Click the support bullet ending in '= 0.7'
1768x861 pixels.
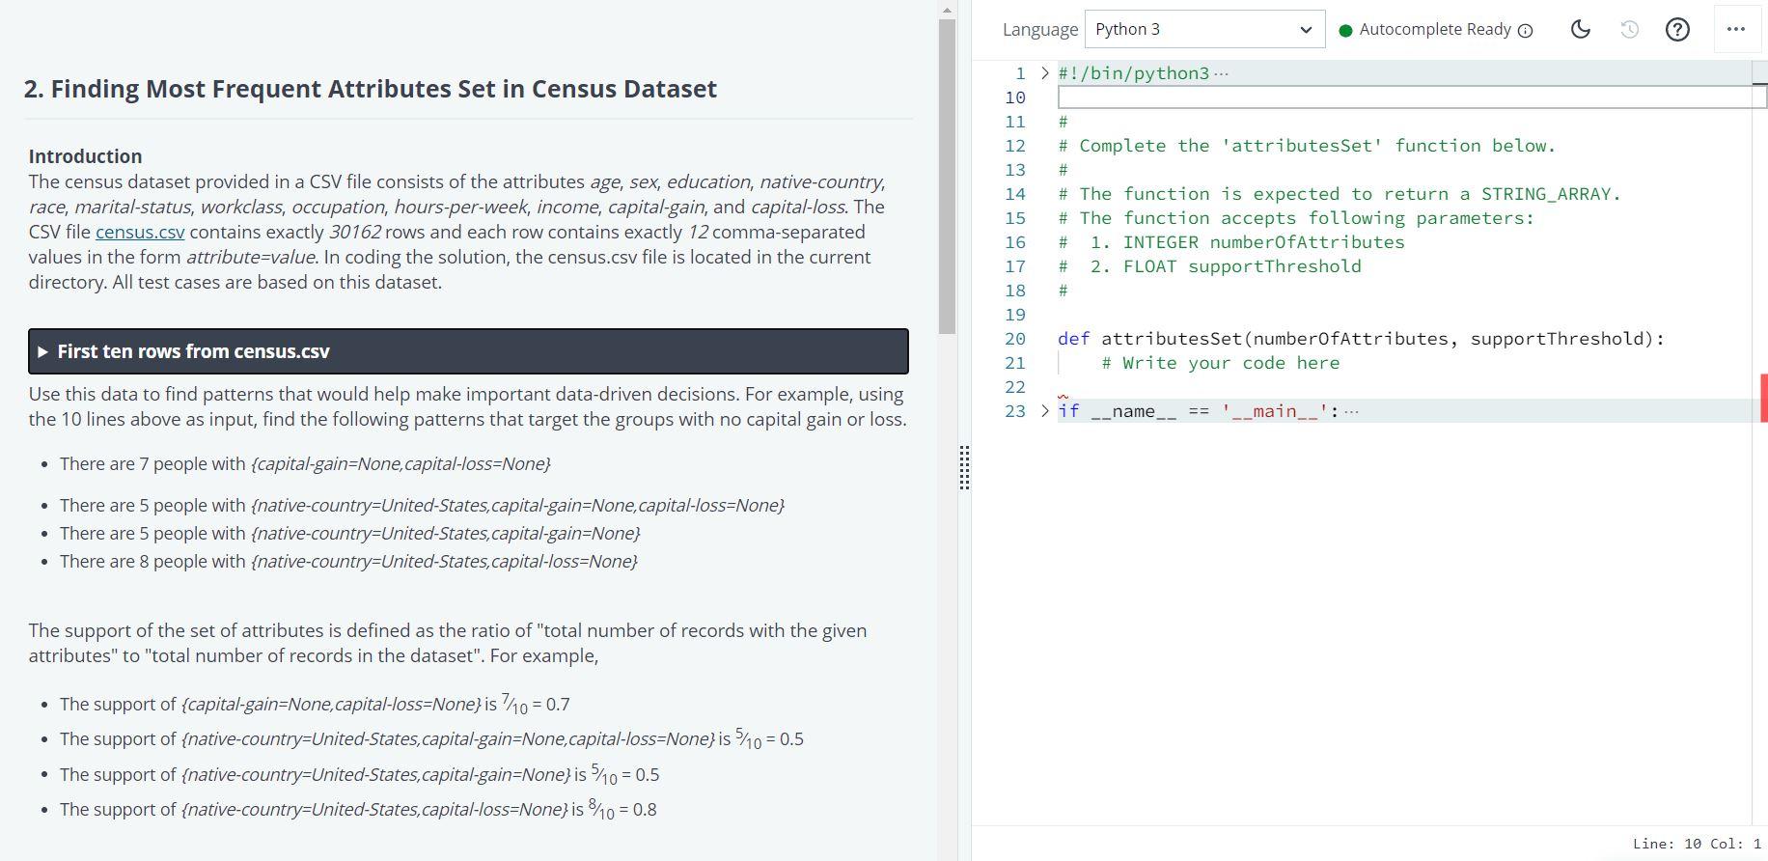point(315,705)
